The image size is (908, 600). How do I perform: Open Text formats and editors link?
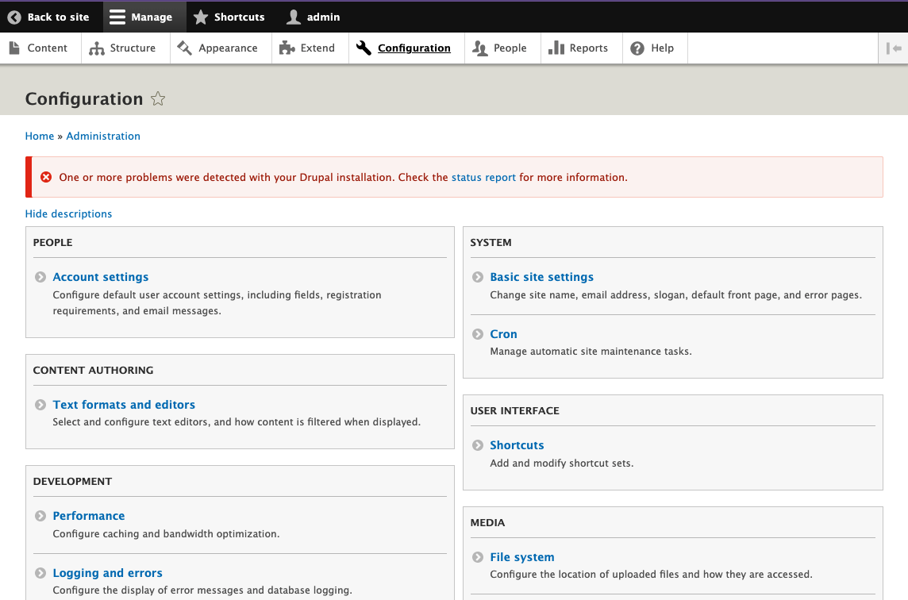124,405
